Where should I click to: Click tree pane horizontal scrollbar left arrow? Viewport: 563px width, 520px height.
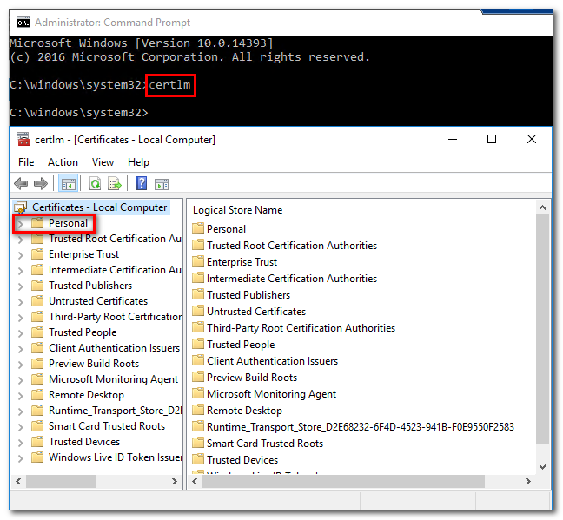[18, 481]
